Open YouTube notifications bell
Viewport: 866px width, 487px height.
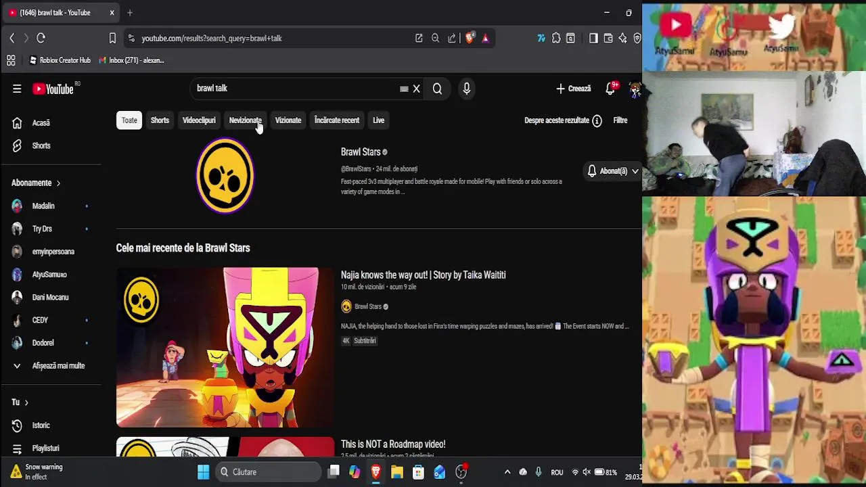610,89
